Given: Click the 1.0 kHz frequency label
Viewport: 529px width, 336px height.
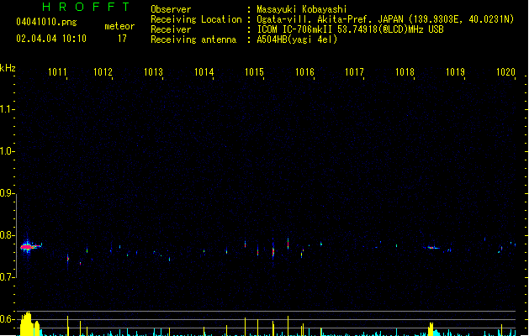Looking at the screenshot, I should click(7, 151).
